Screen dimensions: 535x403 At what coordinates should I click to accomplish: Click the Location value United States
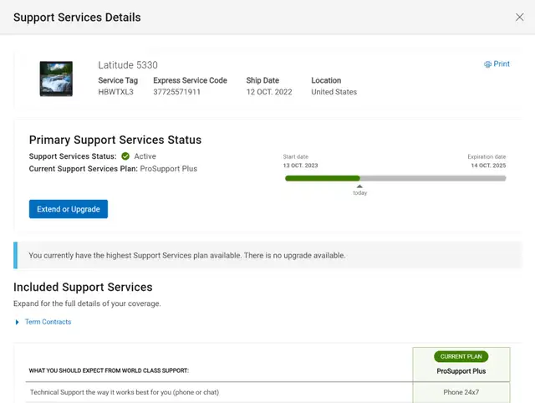point(334,92)
